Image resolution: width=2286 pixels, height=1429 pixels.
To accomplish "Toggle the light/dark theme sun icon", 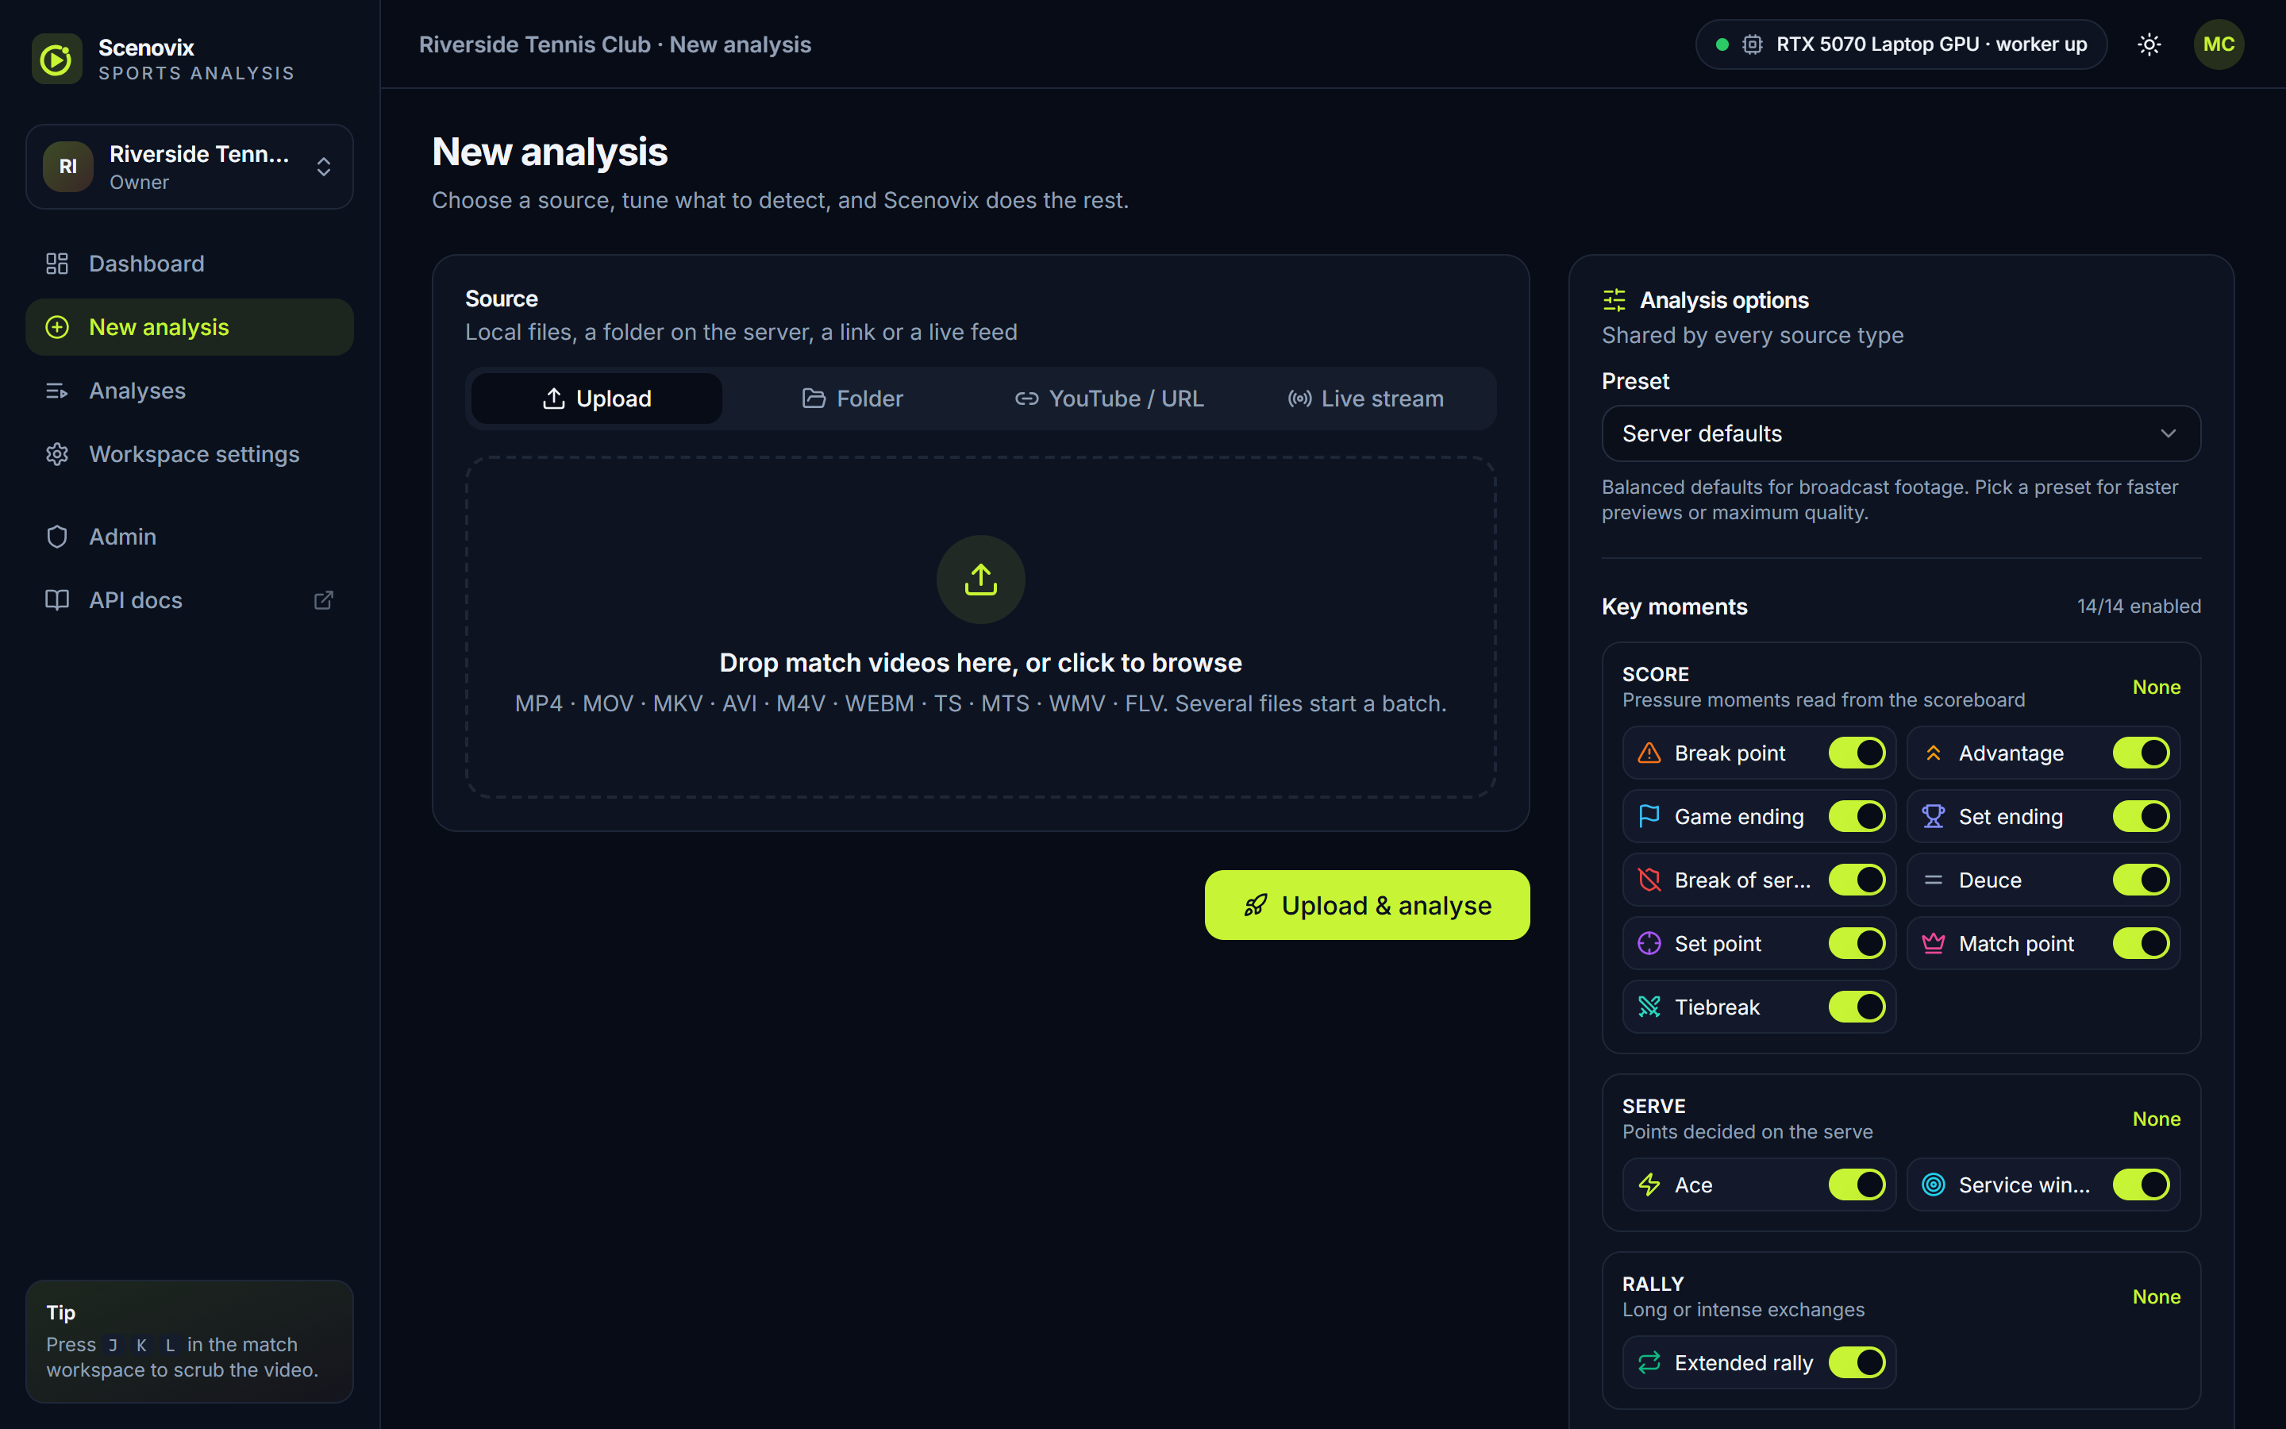I will [x=2149, y=44].
